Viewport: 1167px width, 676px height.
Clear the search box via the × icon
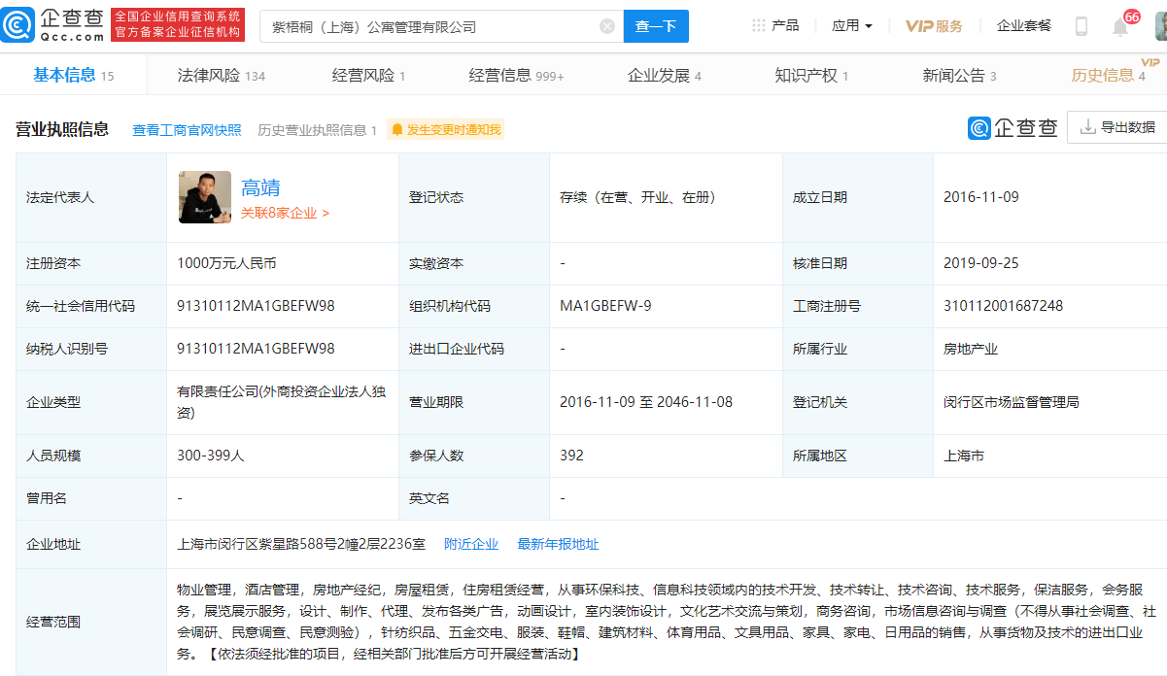[x=607, y=25]
